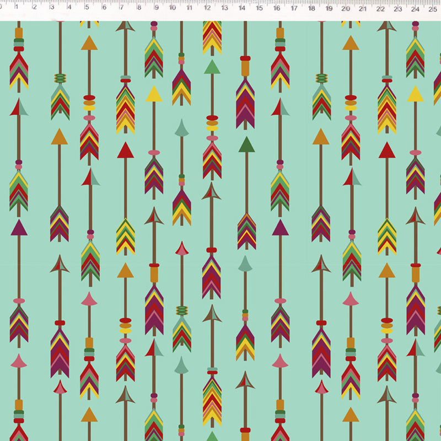Click the 5 label on the ruler
Viewport: 441px width, 441px height.
(x=87, y=7)
